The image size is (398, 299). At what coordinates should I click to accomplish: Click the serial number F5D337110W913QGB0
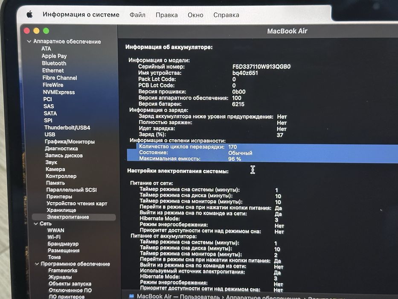[261, 67]
